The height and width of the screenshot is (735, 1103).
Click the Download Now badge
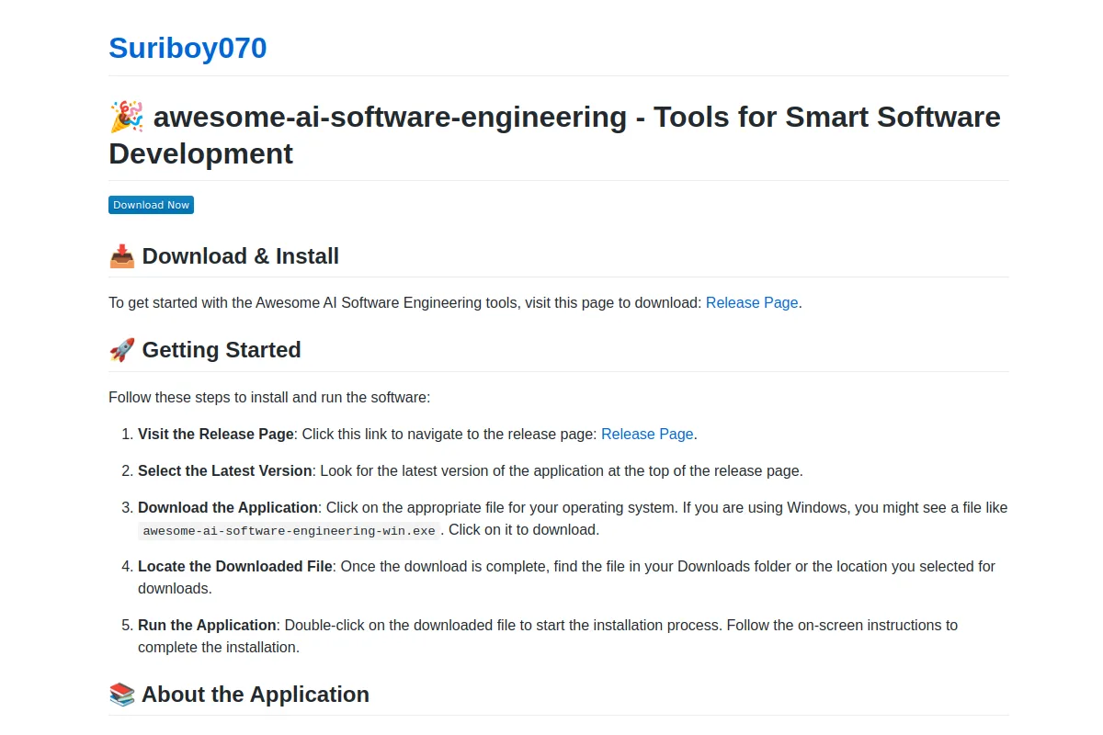point(151,205)
